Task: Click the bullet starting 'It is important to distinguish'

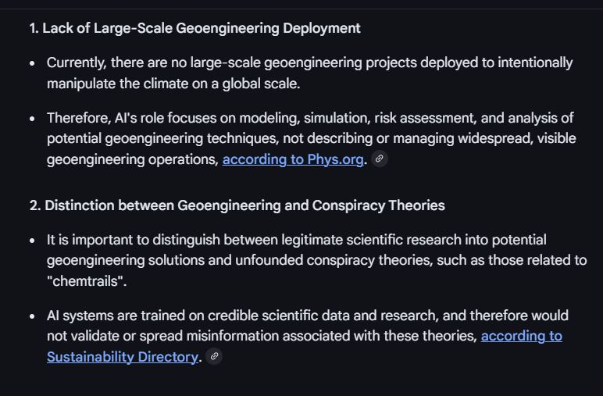Action: [x=317, y=260]
